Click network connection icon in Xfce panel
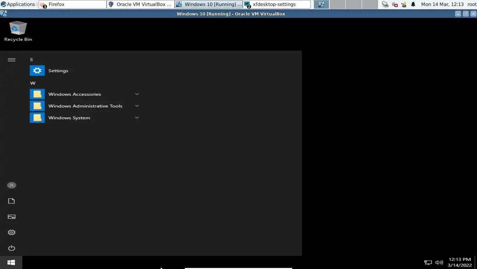The width and height of the screenshot is (477, 269). click(x=385, y=5)
